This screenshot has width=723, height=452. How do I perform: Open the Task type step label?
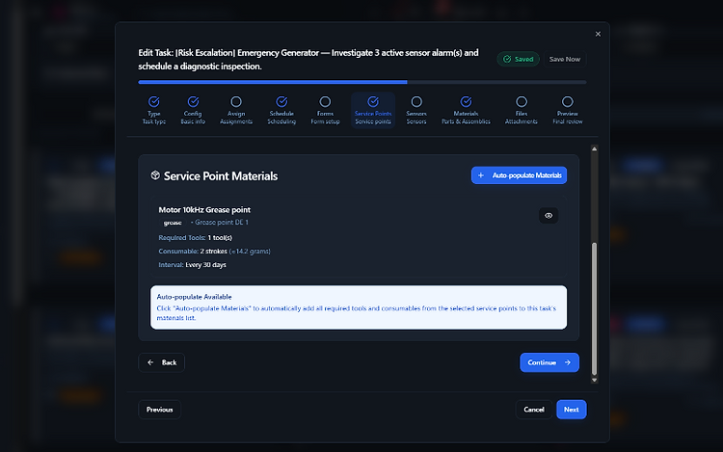point(154,121)
